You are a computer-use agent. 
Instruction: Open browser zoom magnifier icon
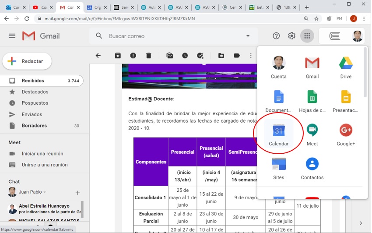tap(306, 18)
